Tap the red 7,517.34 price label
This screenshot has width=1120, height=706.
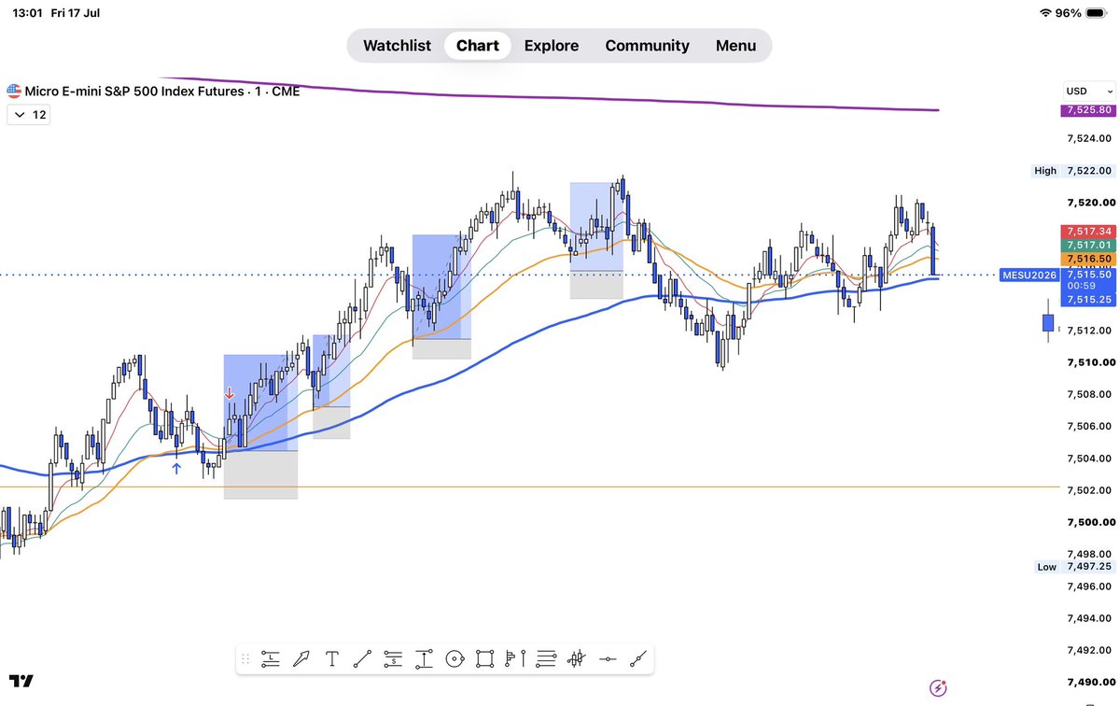(1088, 231)
